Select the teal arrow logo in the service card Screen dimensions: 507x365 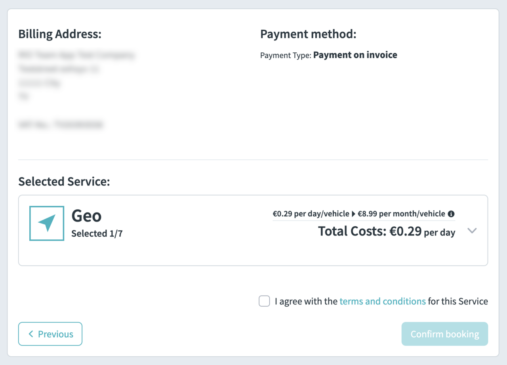(x=46, y=223)
